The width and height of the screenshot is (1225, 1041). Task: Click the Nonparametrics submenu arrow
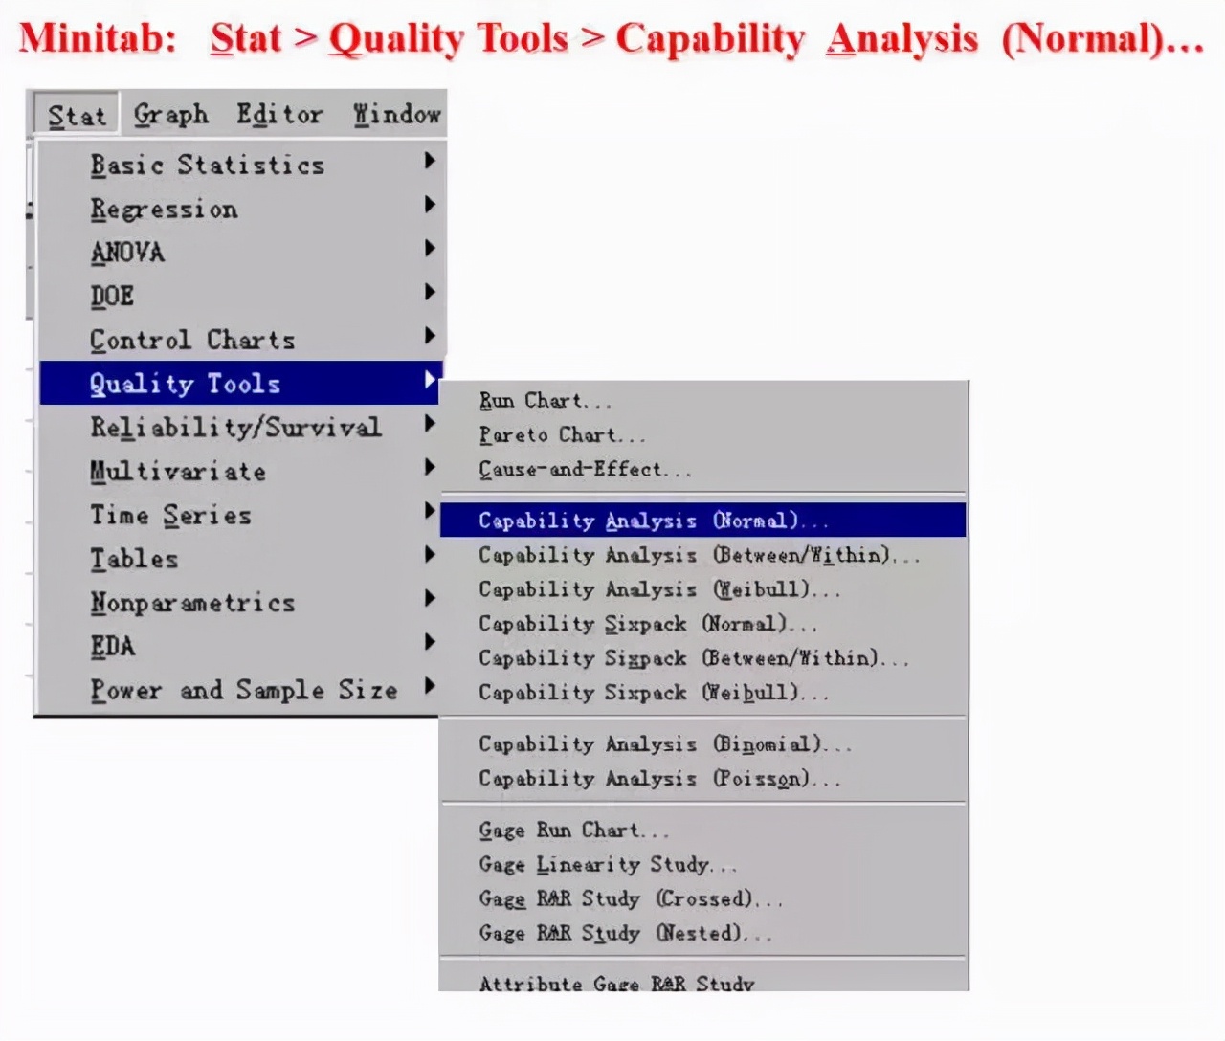click(x=430, y=599)
